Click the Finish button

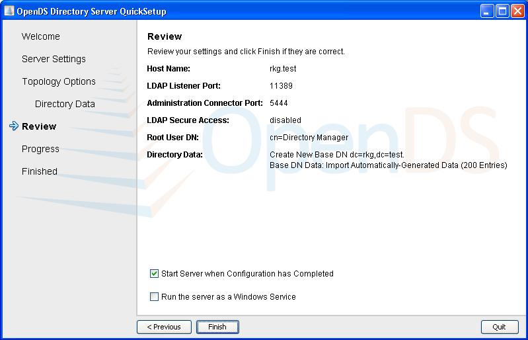217,327
